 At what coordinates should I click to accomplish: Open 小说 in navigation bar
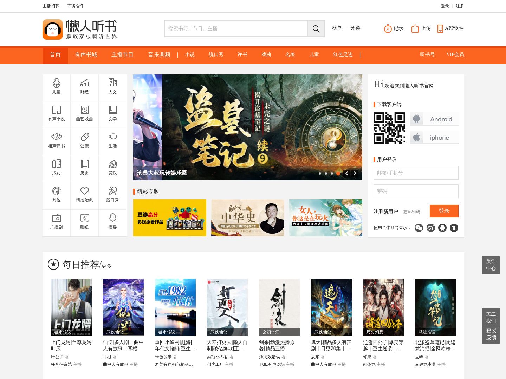[x=190, y=55]
